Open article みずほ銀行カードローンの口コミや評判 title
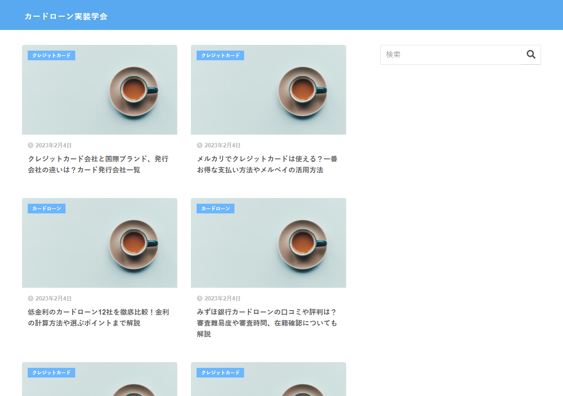This screenshot has width=563, height=396. pos(267,323)
